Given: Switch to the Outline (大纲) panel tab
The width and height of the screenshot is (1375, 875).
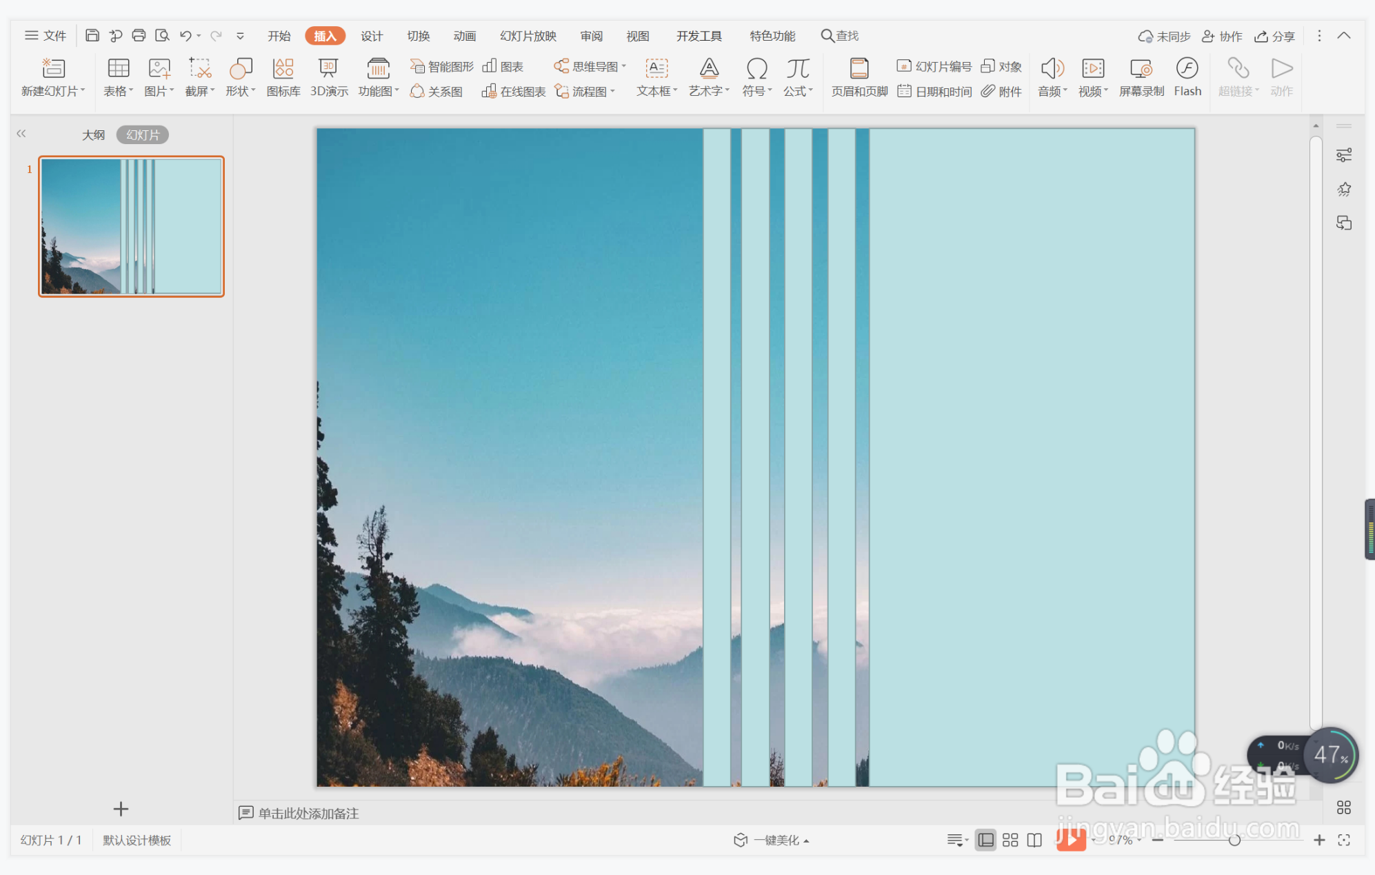Looking at the screenshot, I should click(x=93, y=134).
